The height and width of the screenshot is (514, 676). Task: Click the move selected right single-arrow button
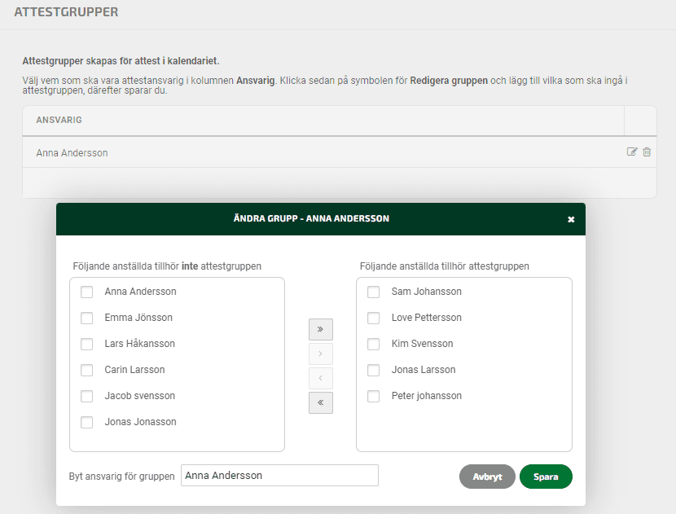pos(320,354)
